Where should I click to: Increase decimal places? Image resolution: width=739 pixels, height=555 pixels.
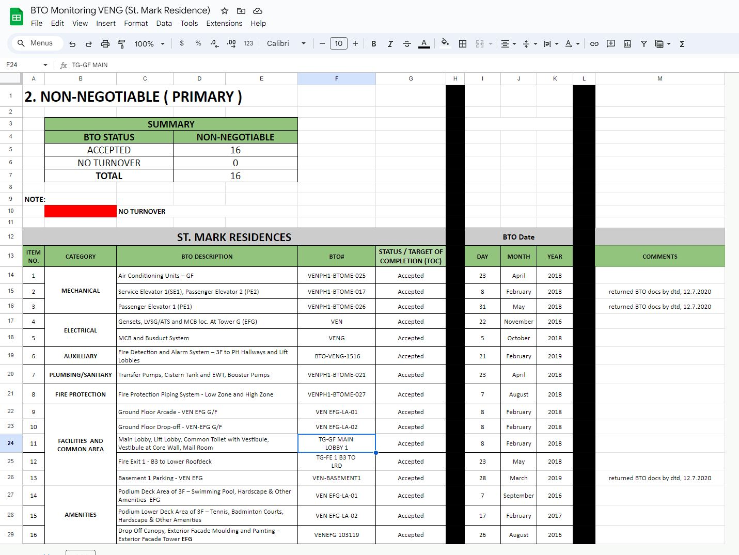tap(231, 44)
